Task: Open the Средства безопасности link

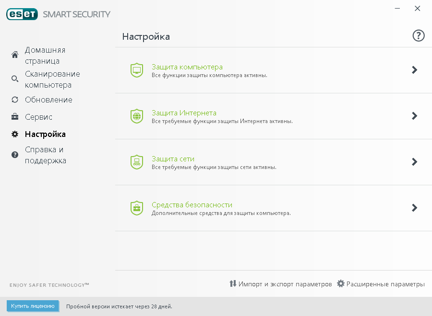Action: [192, 204]
